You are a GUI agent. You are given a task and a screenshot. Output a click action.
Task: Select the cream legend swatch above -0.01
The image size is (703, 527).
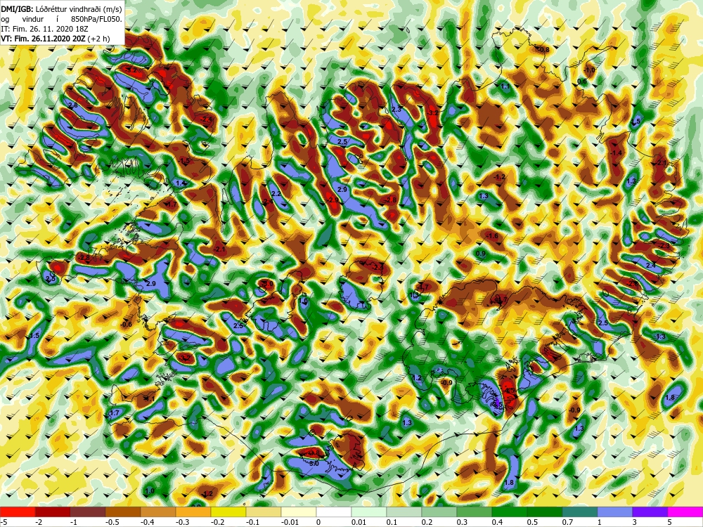[x=299, y=512]
